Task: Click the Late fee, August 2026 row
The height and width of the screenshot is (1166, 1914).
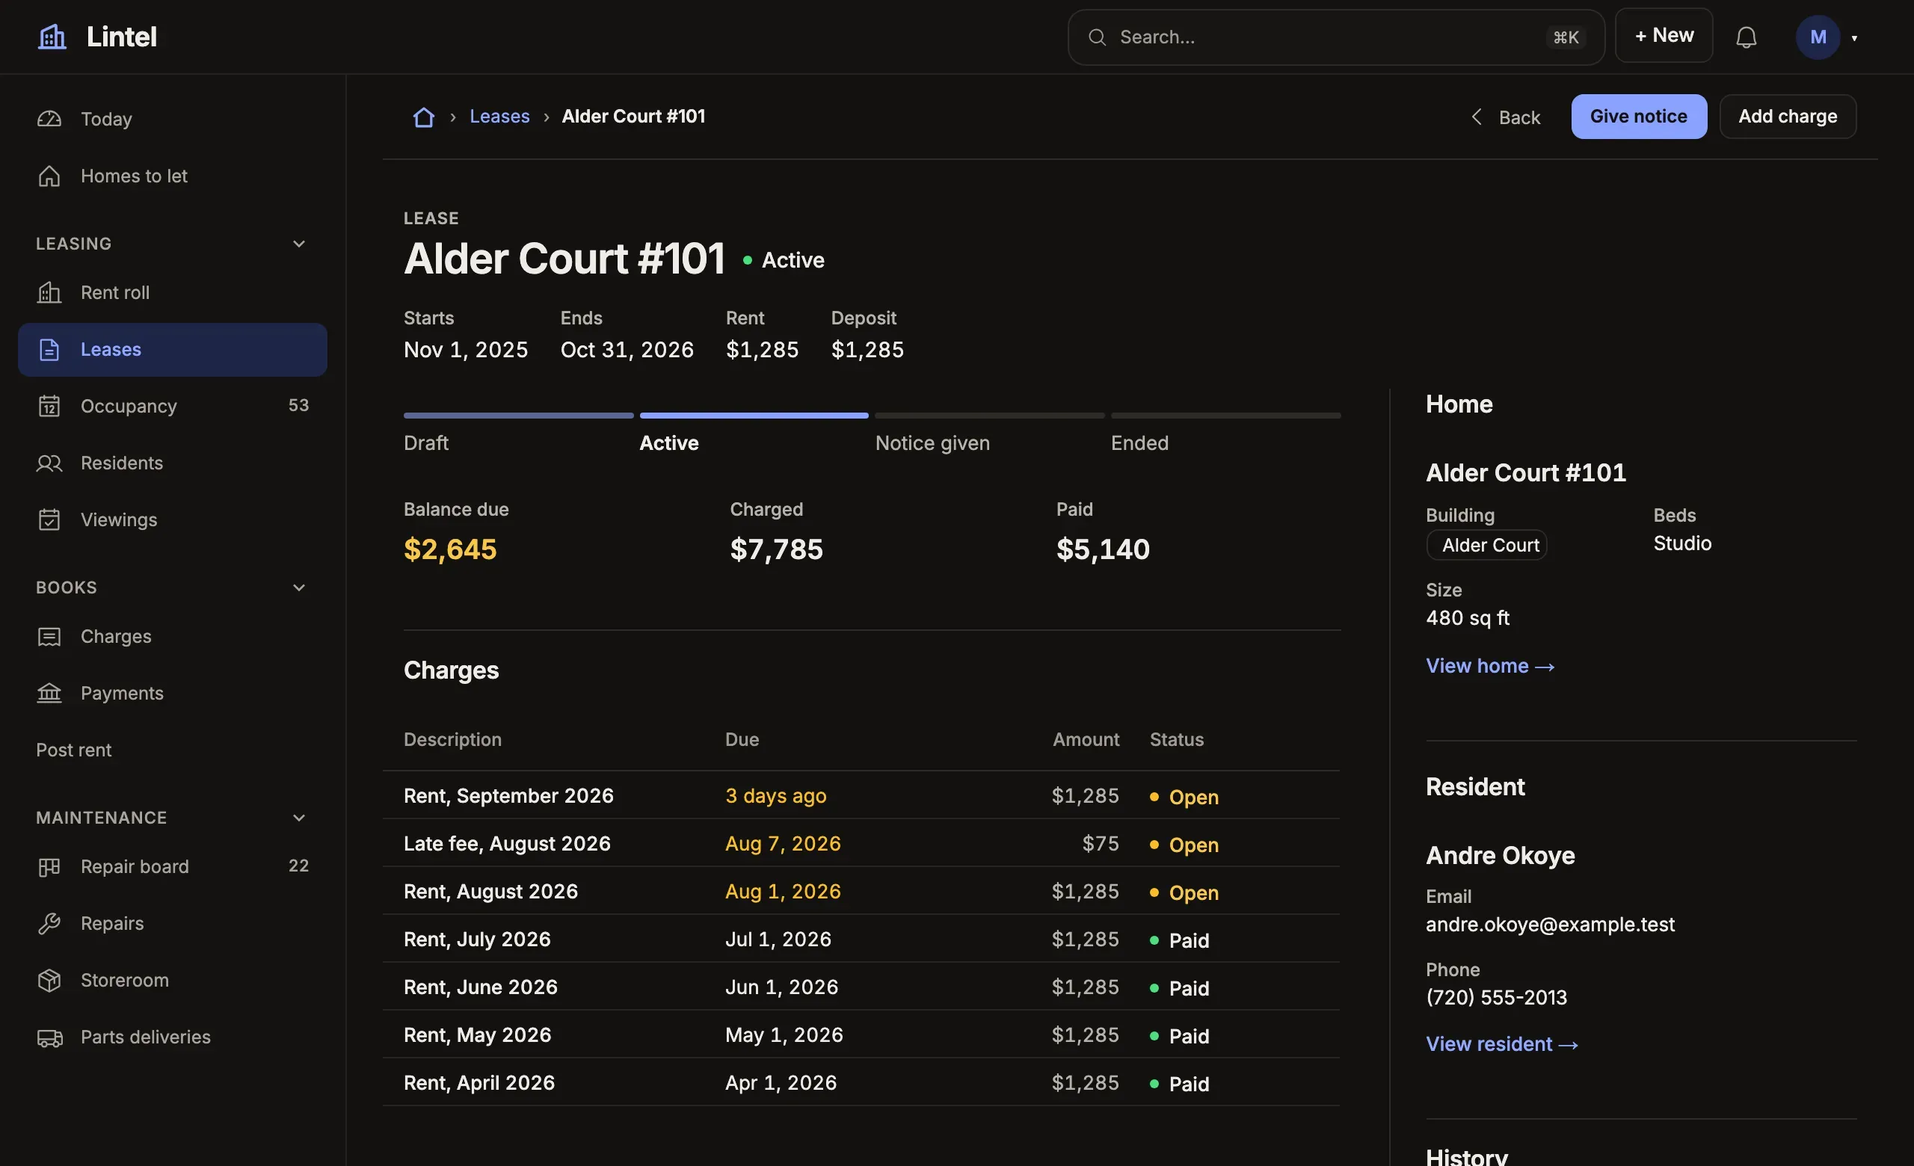Action: (861, 844)
